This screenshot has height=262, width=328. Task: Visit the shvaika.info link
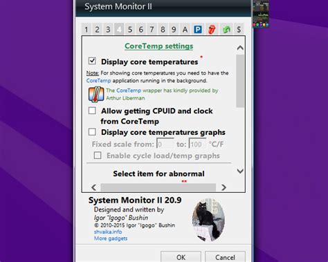coord(108,232)
